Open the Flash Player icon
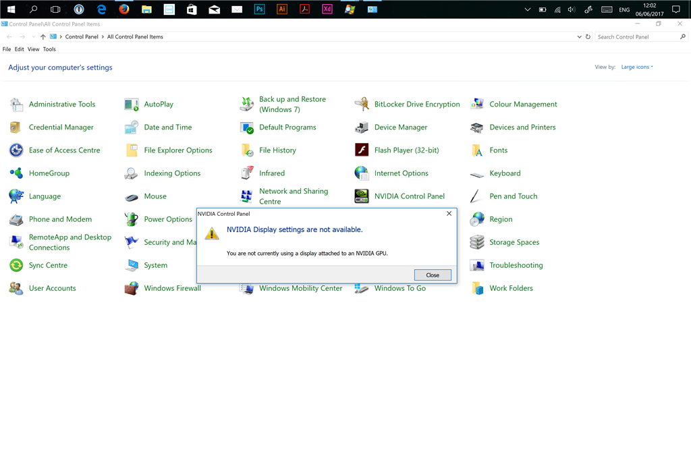 (362, 150)
